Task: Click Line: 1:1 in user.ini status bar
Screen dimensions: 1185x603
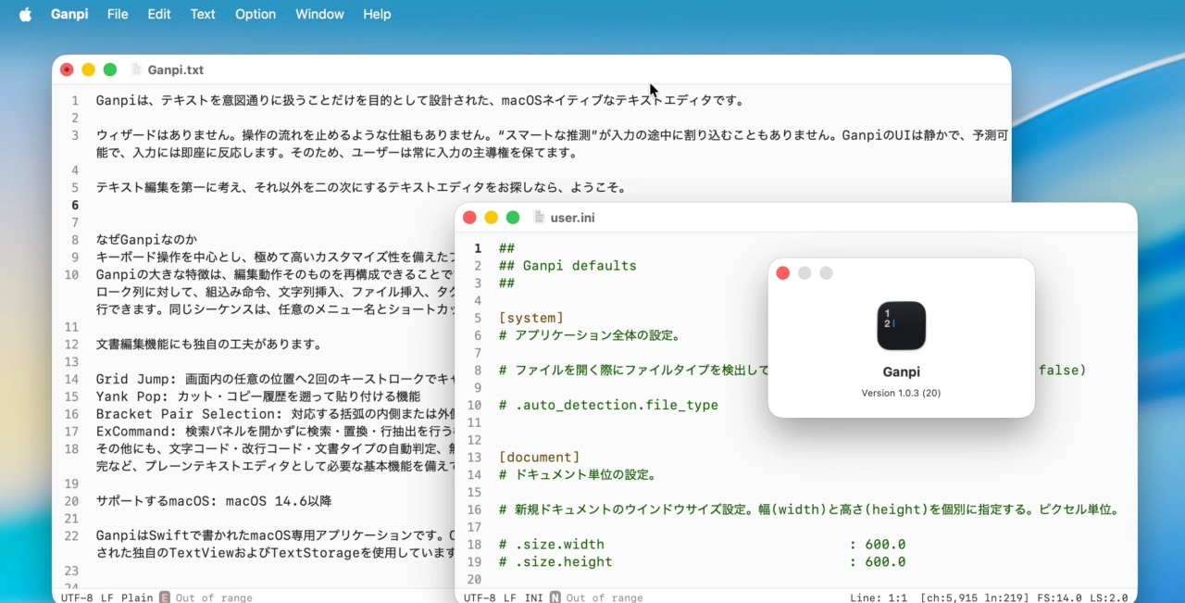Action: 878,597
